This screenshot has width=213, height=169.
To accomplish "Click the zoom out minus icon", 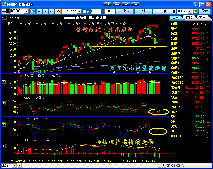I will pyautogui.click(x=178, y=165).
